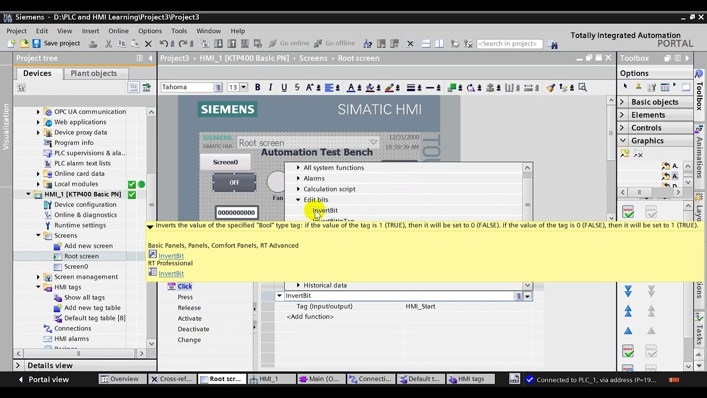Screen dimensions: 707x398
Task: Open the Insert menu
Action: point(91,31)
